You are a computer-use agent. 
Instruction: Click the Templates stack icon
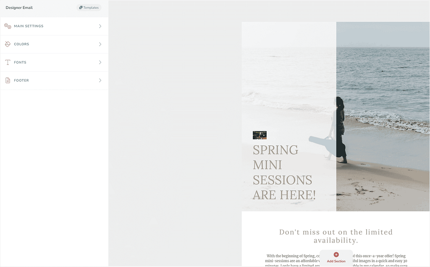(x=81, y=8)
